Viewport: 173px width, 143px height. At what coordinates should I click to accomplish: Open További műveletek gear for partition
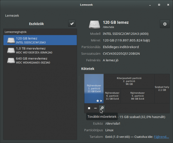pos(102,108)
